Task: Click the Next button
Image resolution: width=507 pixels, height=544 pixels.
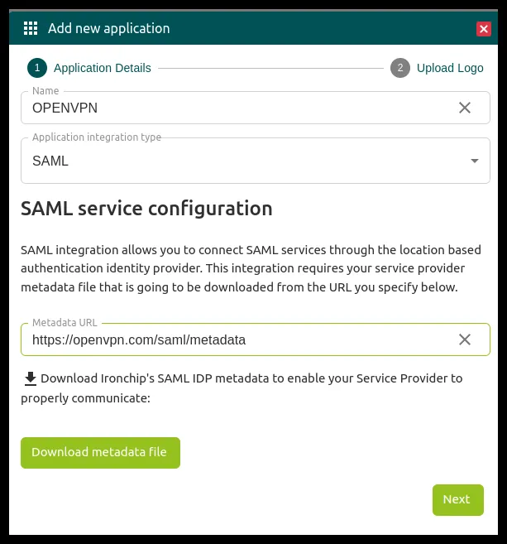Action: click(458, 499)
